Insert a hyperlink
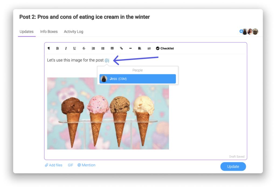Screen dimensions: 276x188 [x=122, y=48]
